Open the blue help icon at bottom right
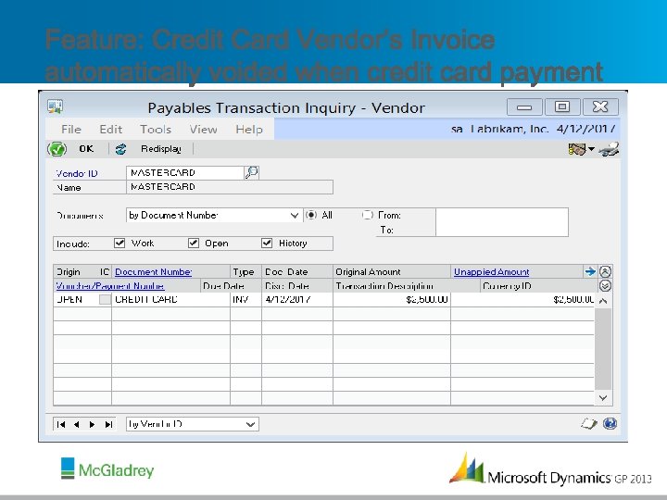The height and width of the screenshot is (500, 667). tap(610, 423)
